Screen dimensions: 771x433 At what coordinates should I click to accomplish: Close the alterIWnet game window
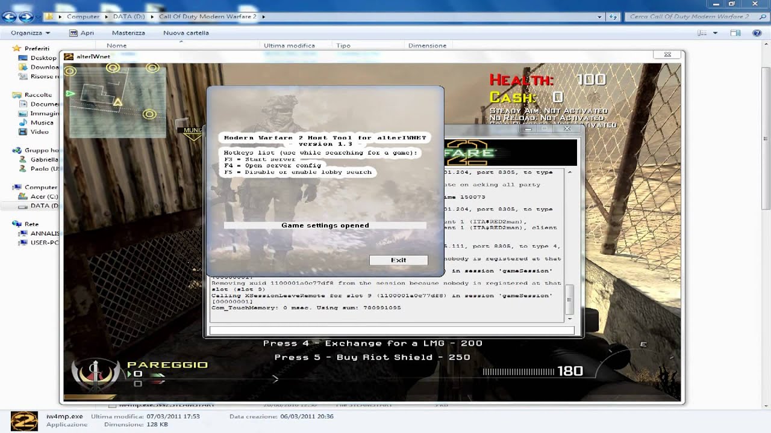[x=667, y=55]
